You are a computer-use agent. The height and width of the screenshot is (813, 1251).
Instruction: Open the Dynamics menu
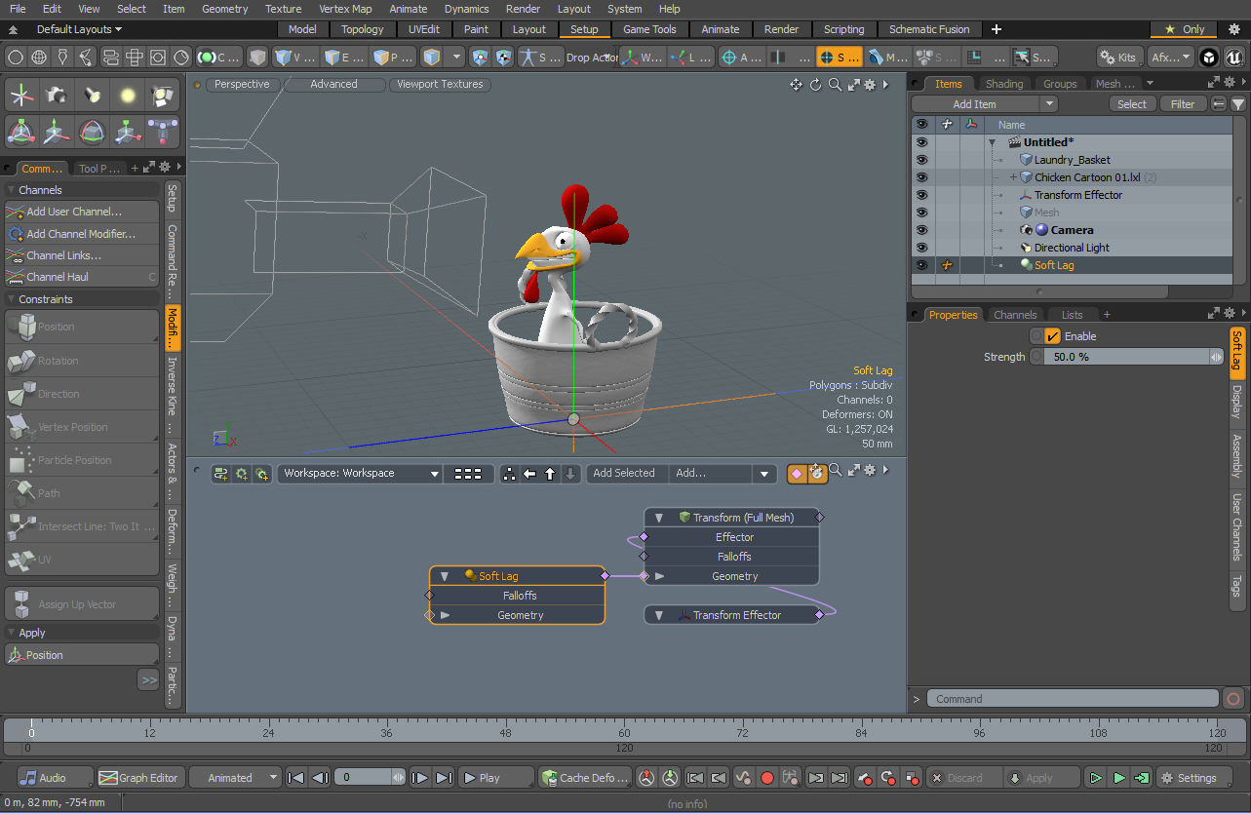pyautogui.click(x=466, y=9)
